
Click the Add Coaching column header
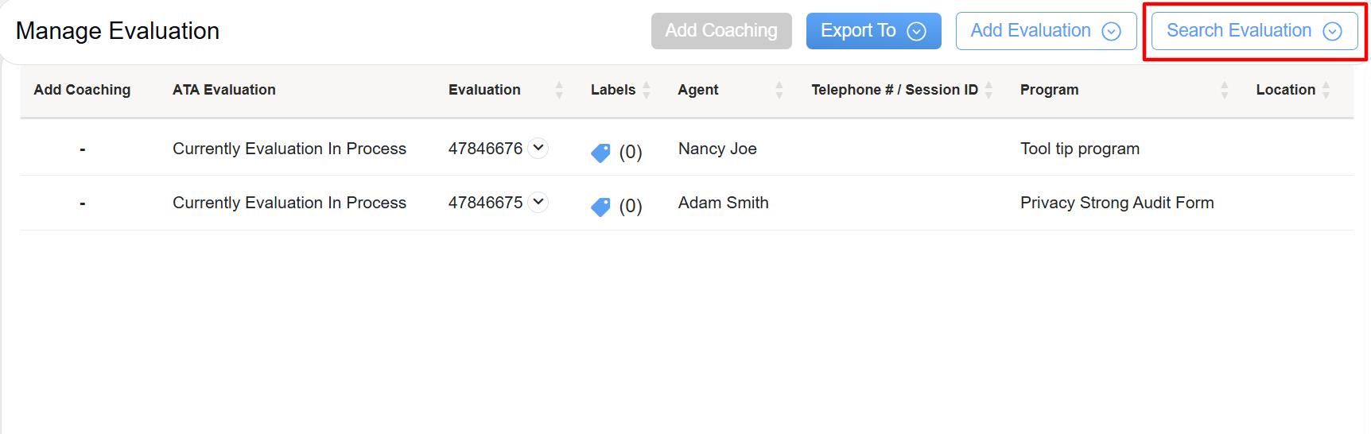(x=82, y=90)
